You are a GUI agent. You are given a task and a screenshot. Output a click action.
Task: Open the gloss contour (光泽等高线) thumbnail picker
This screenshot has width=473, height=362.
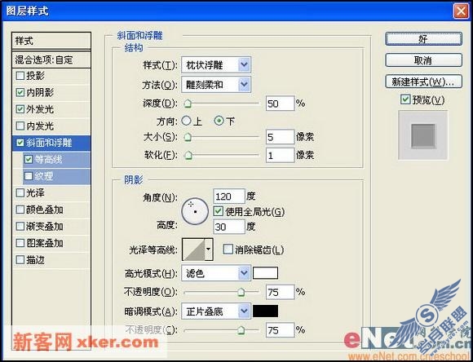click(x=193, y=249)
